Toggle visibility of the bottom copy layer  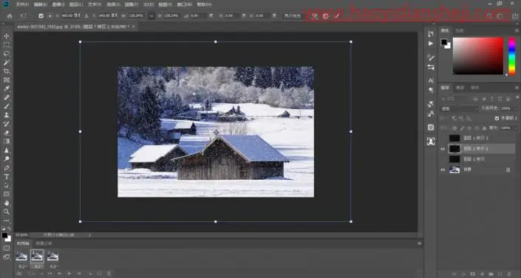tap(443, 159)
